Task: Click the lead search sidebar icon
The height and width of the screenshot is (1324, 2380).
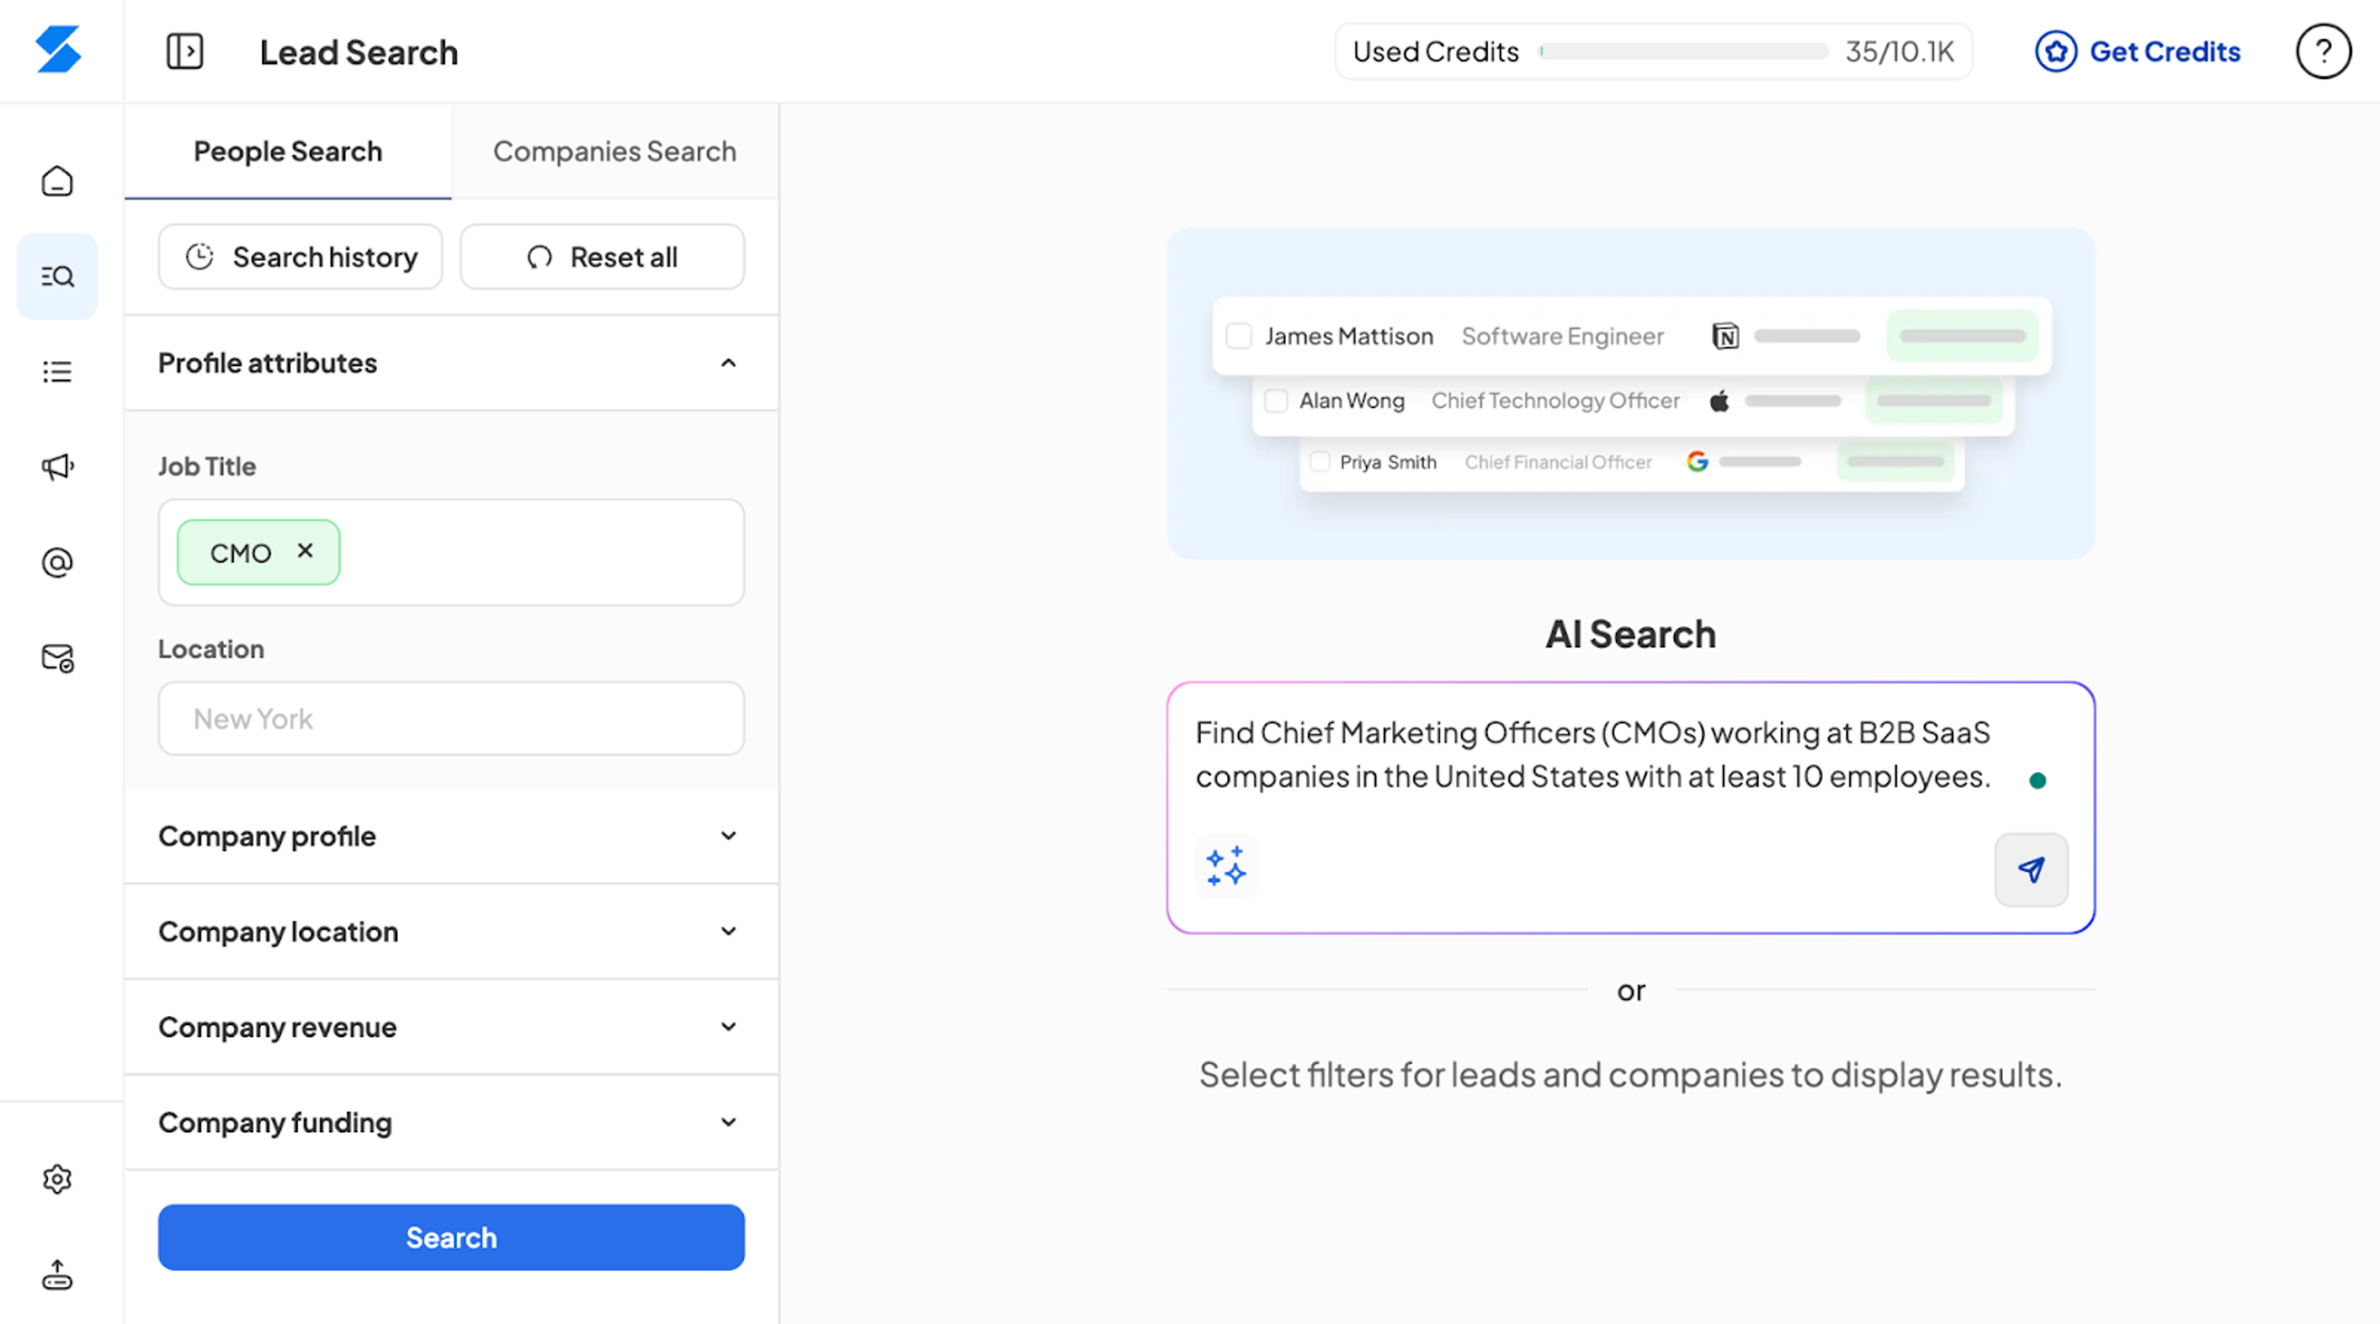Action: point(57,276)
